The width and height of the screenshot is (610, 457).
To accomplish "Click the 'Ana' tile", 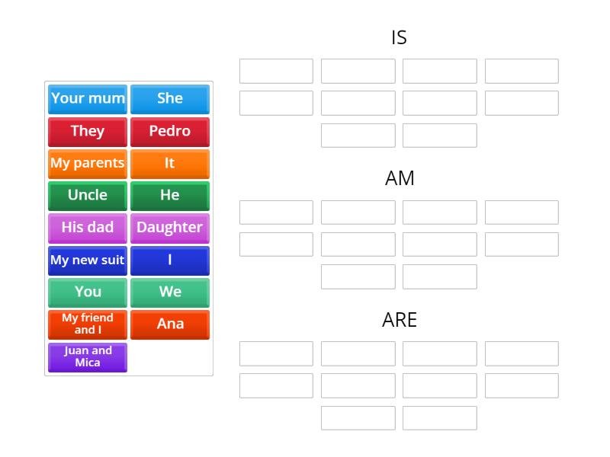I will pyautogui.click(x=169, y=324).
